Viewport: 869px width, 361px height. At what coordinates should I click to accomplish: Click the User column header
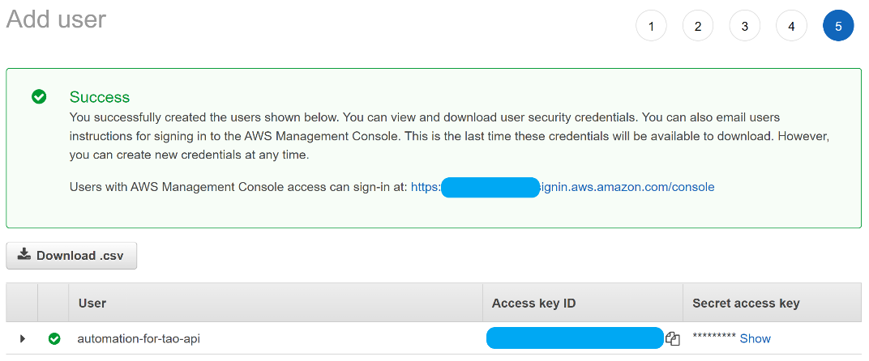[x=92, y=303]
